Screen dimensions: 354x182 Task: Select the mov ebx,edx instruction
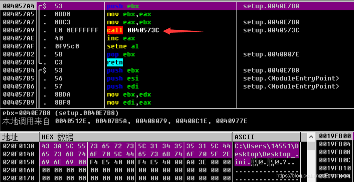(x=129, y=94)
